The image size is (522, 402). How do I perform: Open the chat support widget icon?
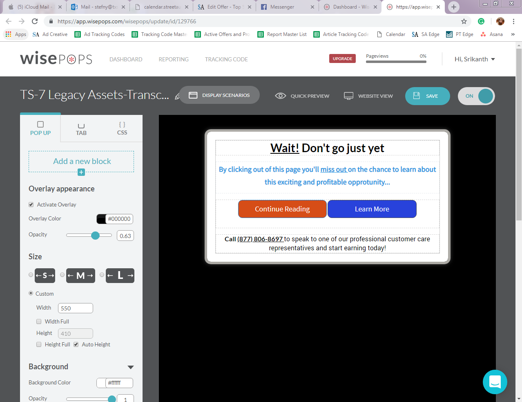(495, 382)
